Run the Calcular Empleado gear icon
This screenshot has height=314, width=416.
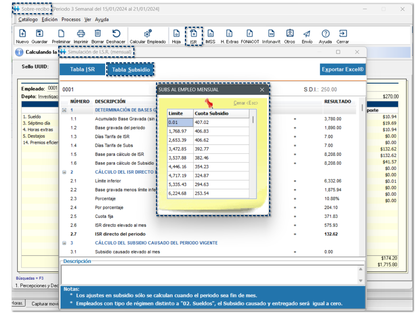[148, 34]
